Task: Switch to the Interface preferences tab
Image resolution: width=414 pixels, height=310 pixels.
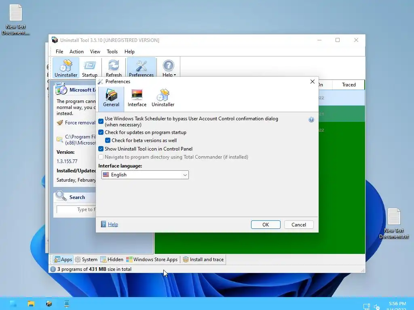Action: [137, 98]
